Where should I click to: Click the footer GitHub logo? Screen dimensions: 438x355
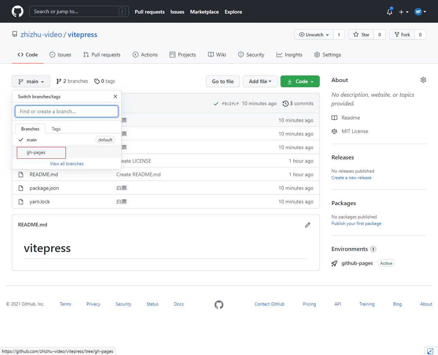(219, 304)
